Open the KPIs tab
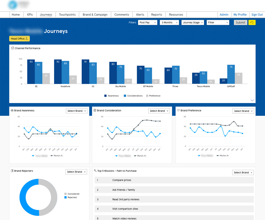Image resolution: width=265 pixels, height=220 pixels. click(30, 15)
